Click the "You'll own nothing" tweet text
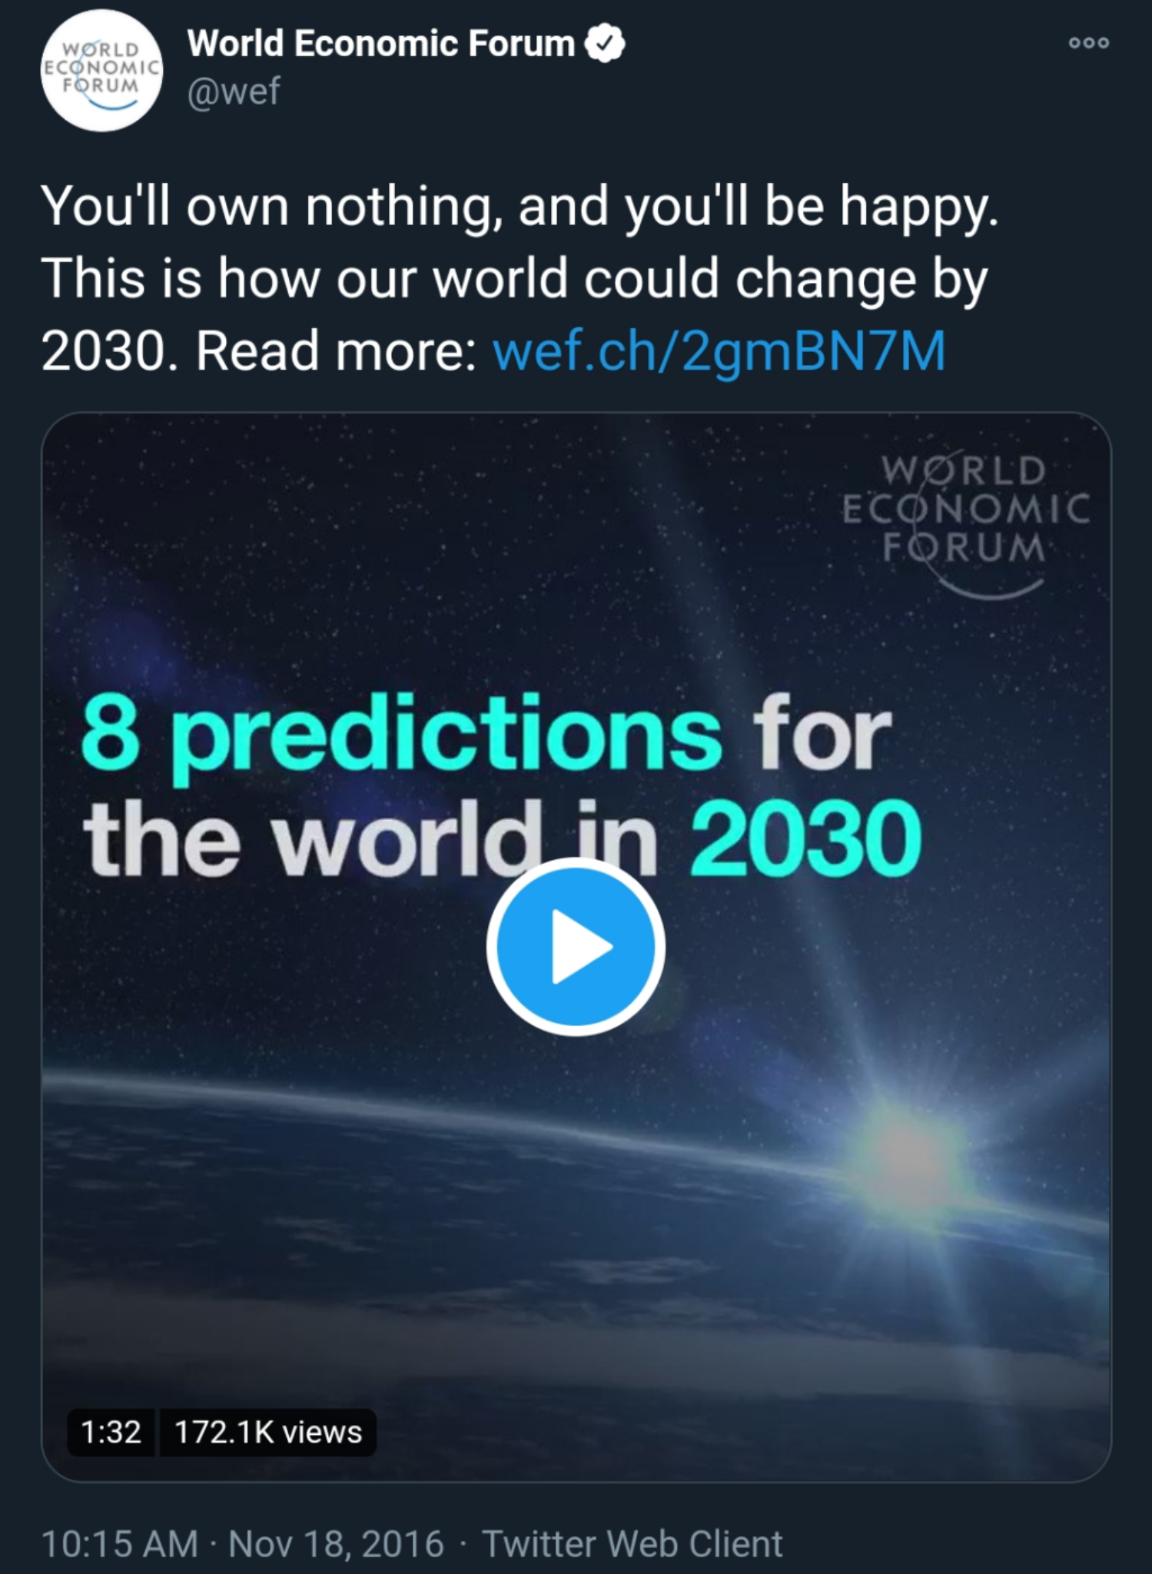Image resolution: width=1152 pixels, height=1574 pixels. (x=267, y=205)
